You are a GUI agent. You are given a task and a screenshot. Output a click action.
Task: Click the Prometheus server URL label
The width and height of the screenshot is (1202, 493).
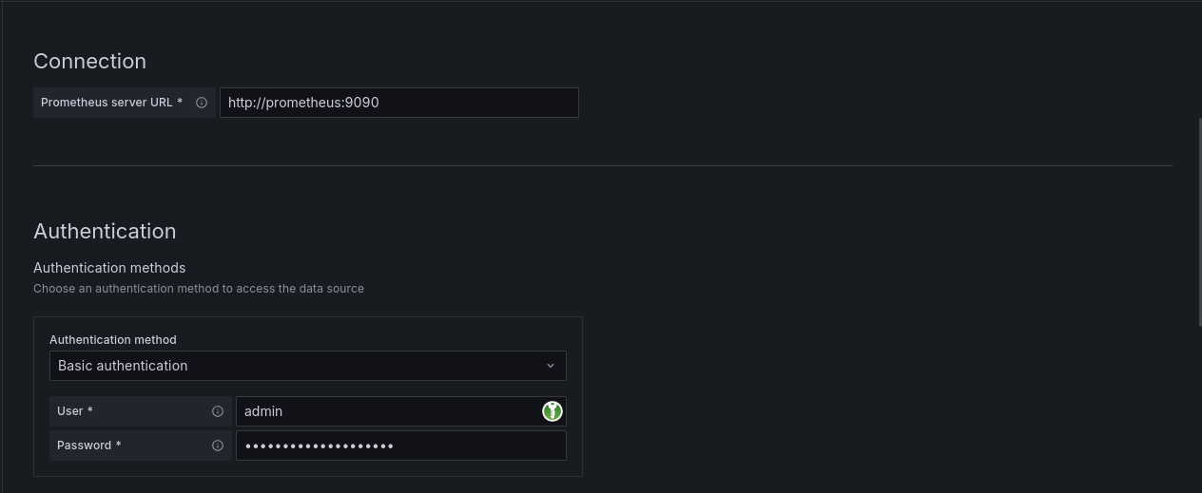click(111, 103)
